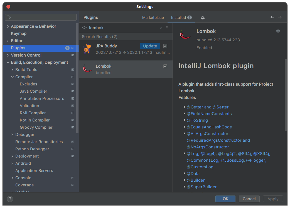Viewport: 290px width, 208px height.
Task: Click the Lombok chili icon in list
Action: click(87, 69)
